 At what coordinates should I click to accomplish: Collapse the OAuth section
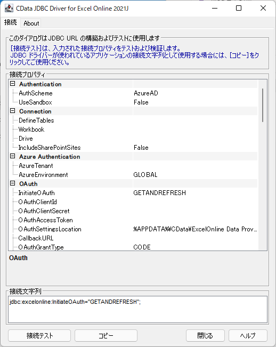coord(13,183)
